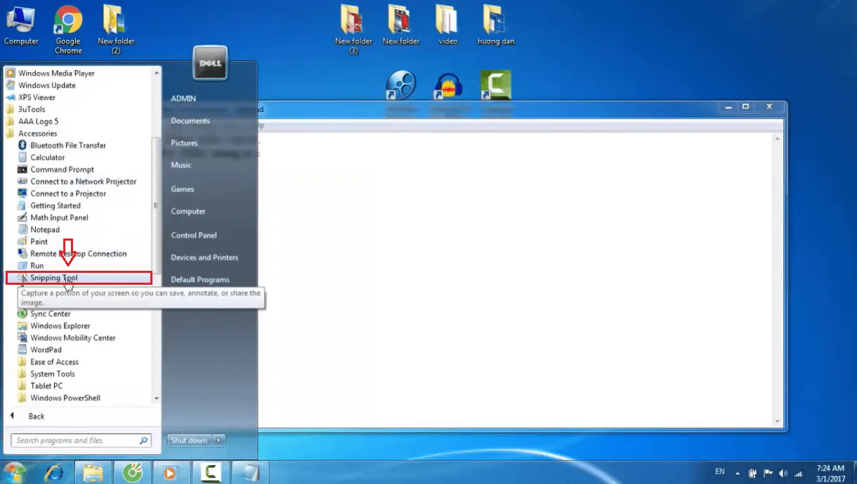The height and width of the screenshot is (484, 857).
Task: Open Sync Center
Action: (50, 314)
